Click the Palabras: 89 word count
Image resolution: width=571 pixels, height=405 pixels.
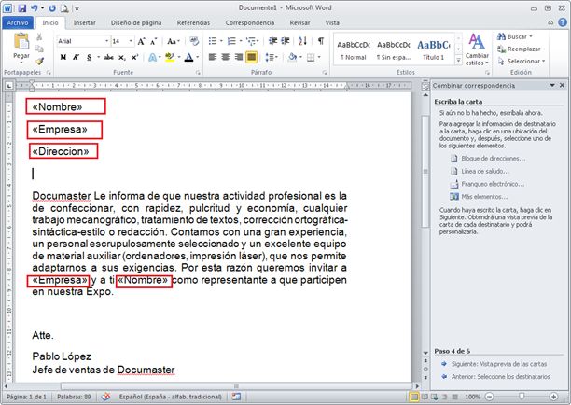(x=74, y=397)
